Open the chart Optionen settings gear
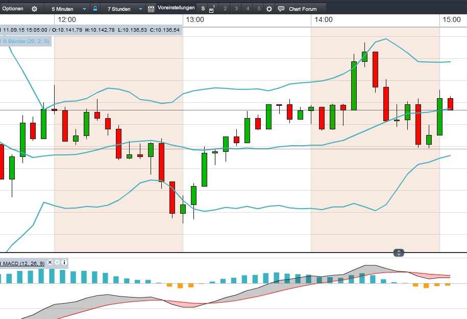The height and width of the screenshot is (319, 467). coord(34,8)
